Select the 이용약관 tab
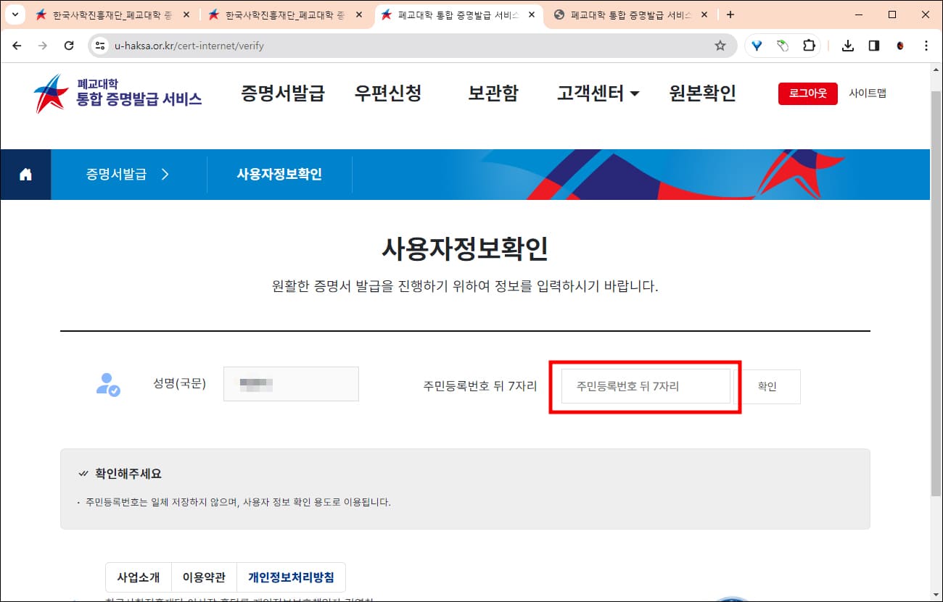943x602 pixels. [x=205, y=577]
